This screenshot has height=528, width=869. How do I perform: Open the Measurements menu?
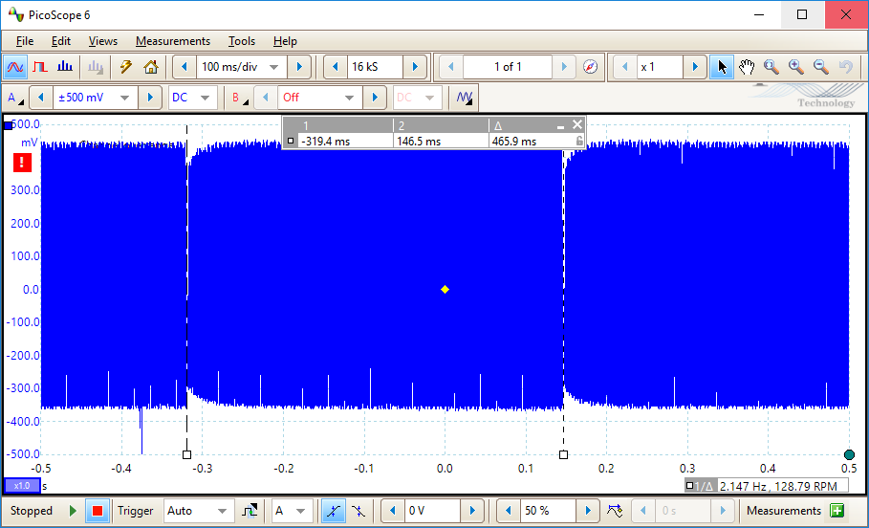pyautogui.click(x=172, y=41)
